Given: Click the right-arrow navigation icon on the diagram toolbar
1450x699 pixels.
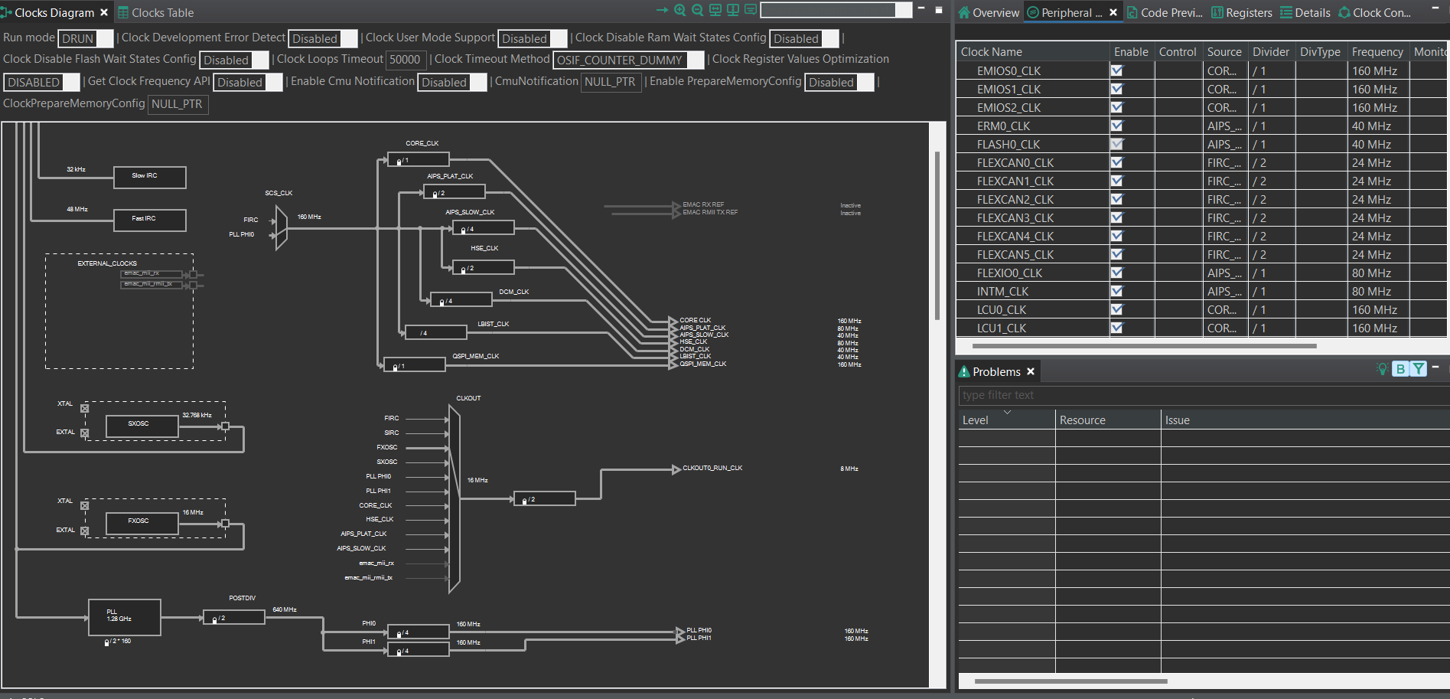Looking at the screenshot, I should [x=661, y=10].
